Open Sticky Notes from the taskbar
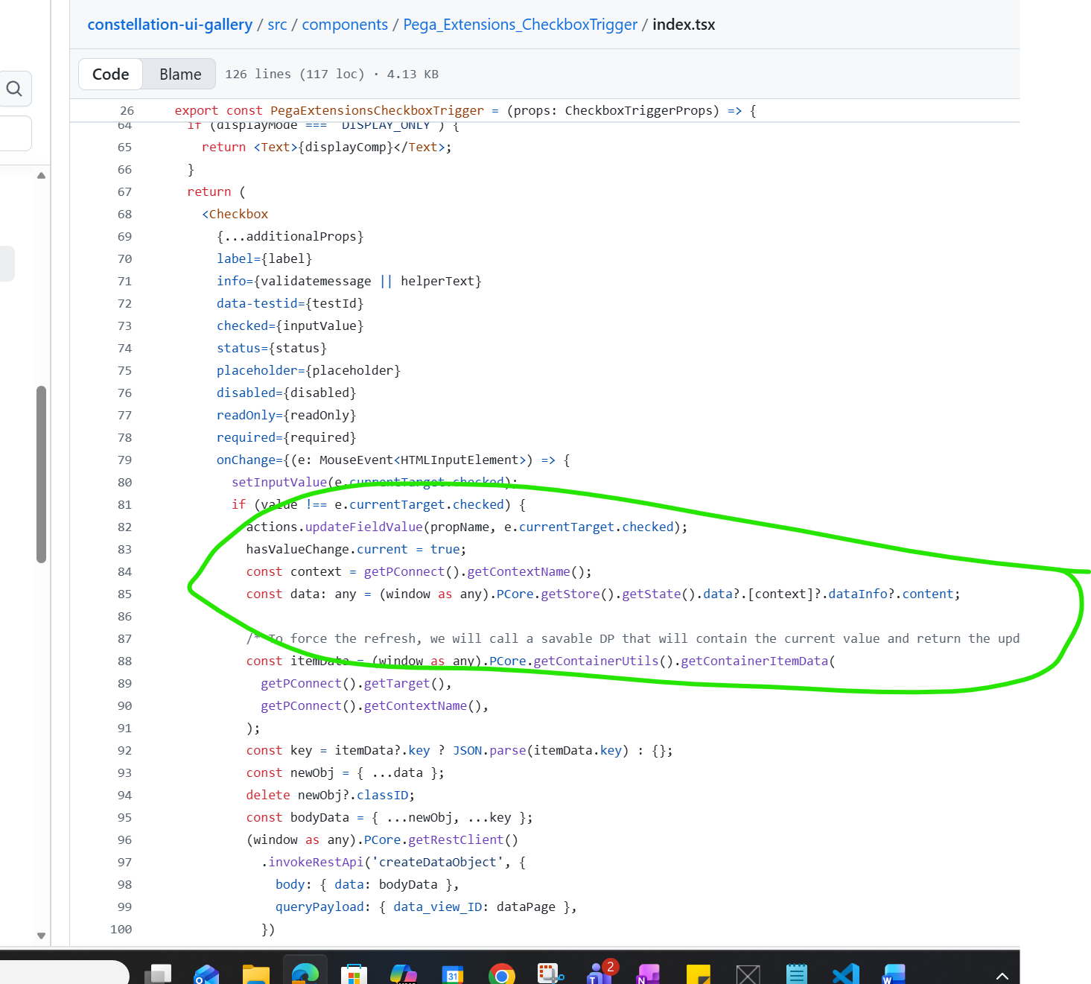 698,974
